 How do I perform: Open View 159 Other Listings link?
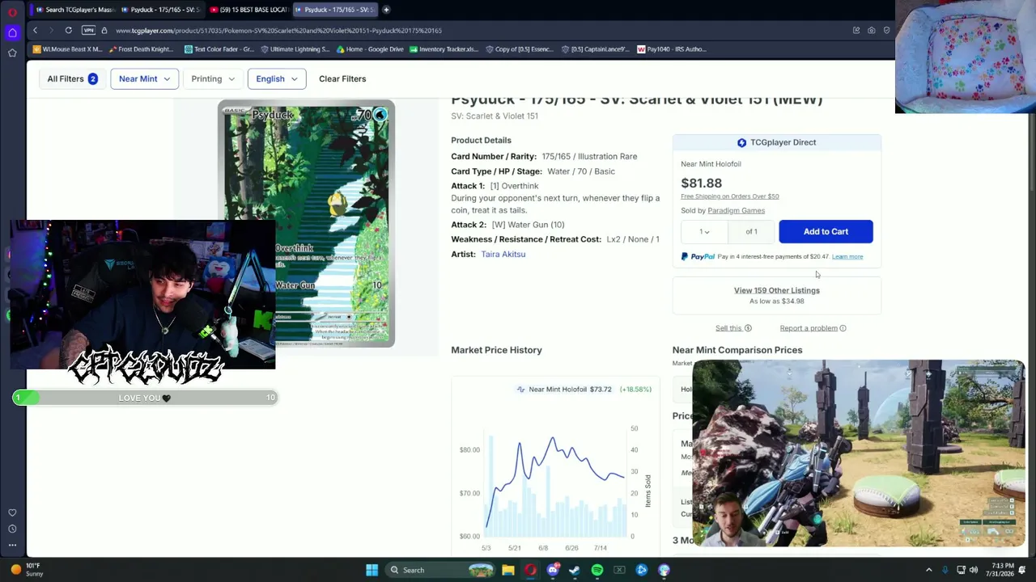[x=777, y=291]
